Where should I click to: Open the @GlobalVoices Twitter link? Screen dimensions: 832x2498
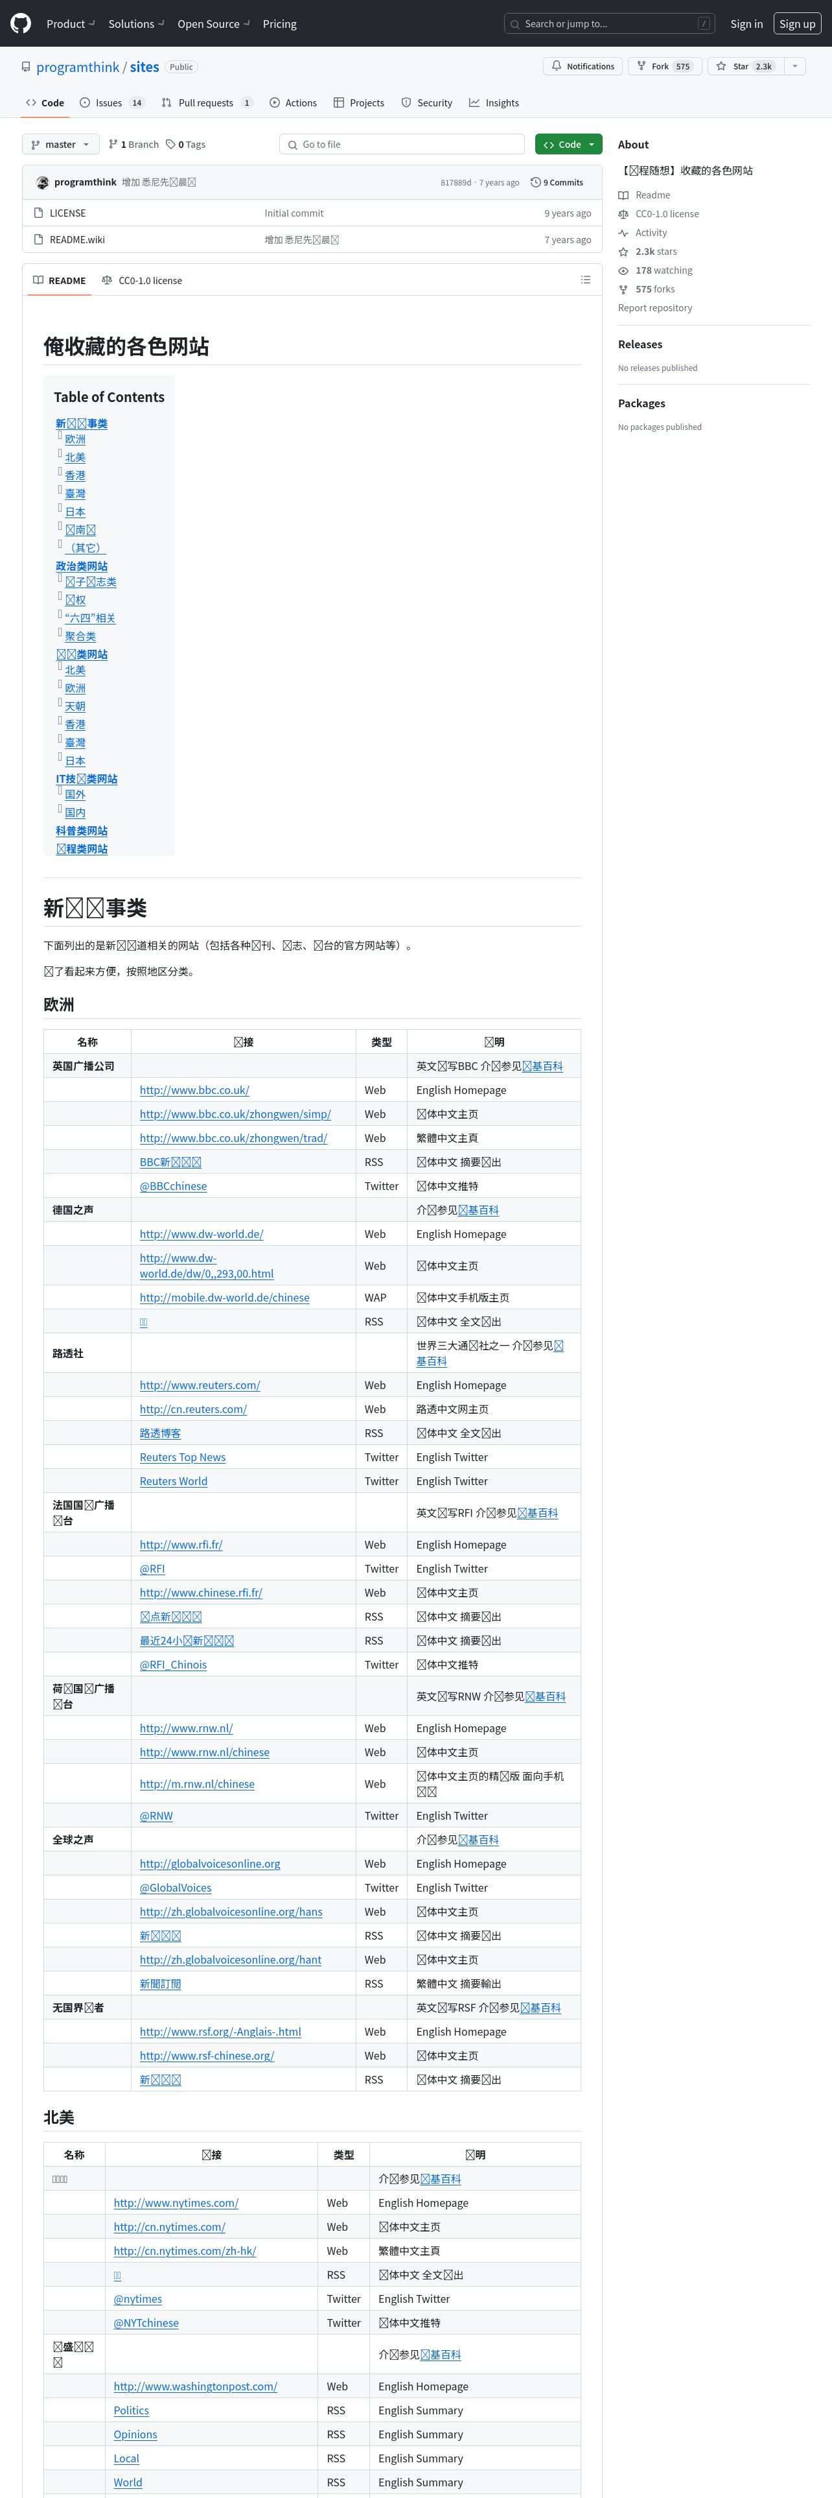point(176,1888)
